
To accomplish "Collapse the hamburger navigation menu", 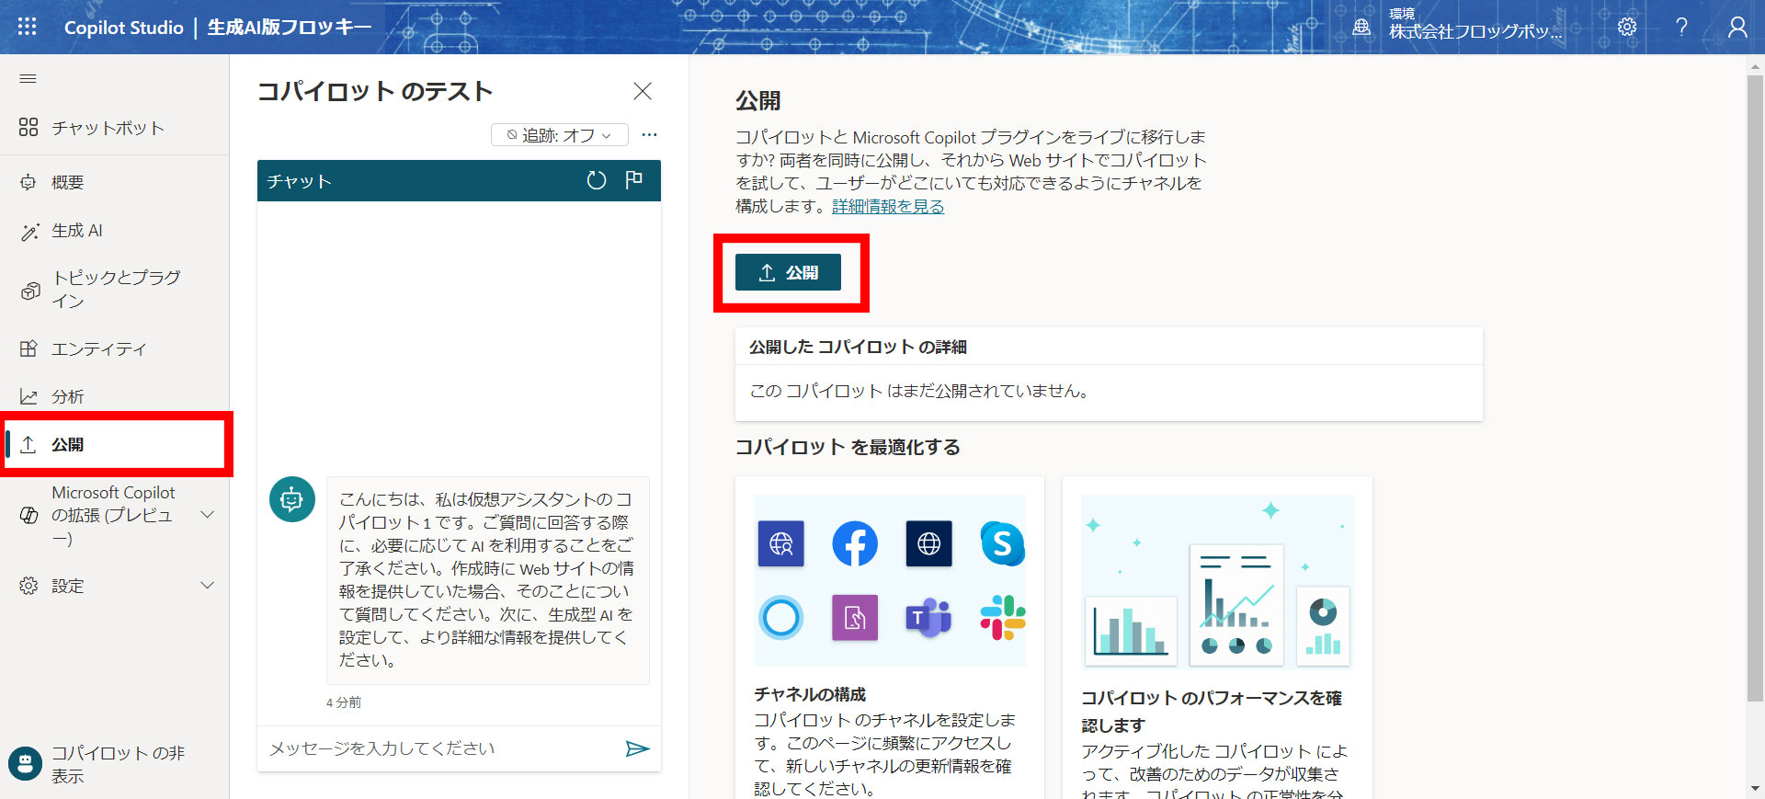I will click(x=28, y=79).
